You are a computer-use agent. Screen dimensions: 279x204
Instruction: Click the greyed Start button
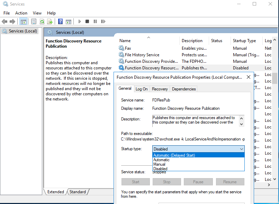click(x=135, y=182)
